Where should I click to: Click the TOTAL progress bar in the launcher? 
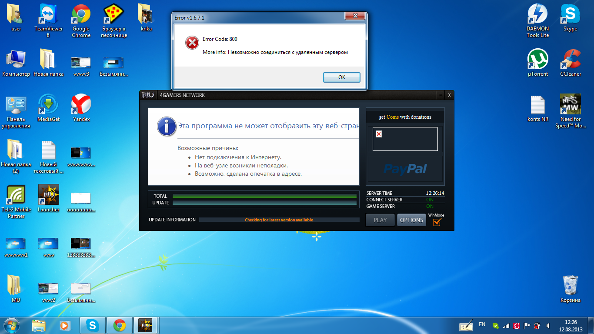point(264,196)
